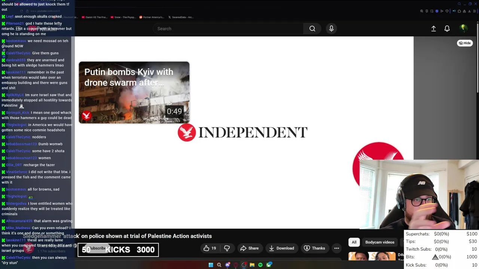Open Spotify from the taskbar

coord(260,265)
